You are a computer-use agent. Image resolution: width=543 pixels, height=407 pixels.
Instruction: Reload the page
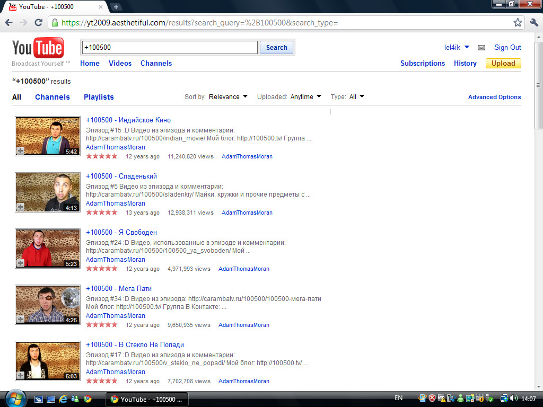pyautogui.click(x=38, y=23)
